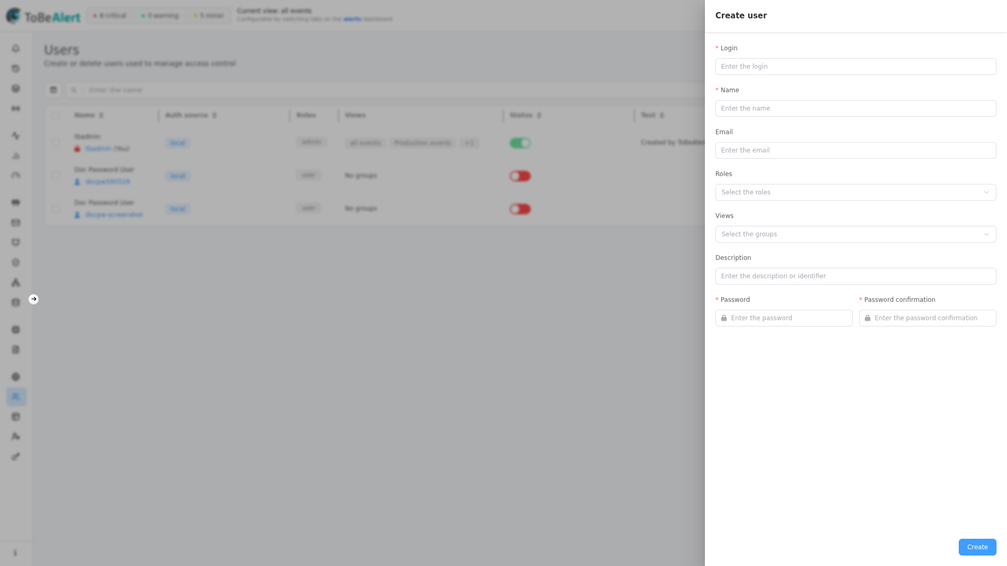
Task: Select the cube box icon in sidebar
Action: pyautogui.click(x=16, y=89)
